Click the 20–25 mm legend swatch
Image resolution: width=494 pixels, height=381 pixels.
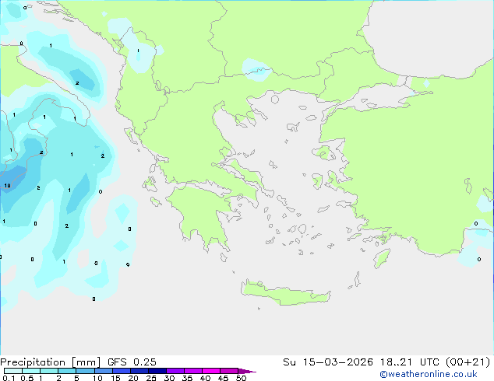[139, 371]
